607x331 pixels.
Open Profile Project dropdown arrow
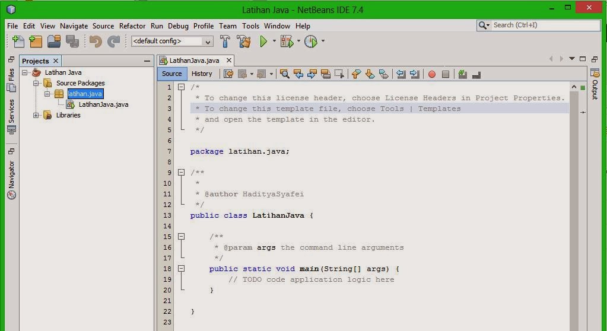[323, 41]
